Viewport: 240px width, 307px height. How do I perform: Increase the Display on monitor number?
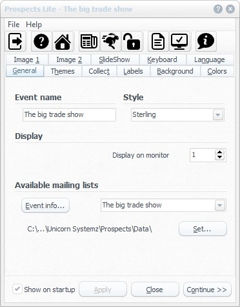(219, 153)
